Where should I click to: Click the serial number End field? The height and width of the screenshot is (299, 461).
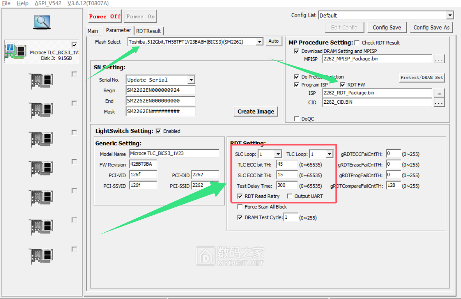(x=161, y=101)
